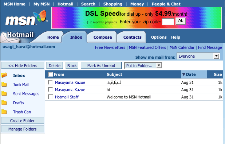This screenshot has width=225, height=144.
Task: Switch to the Inbox tab
Action: (x=76, y=37)
